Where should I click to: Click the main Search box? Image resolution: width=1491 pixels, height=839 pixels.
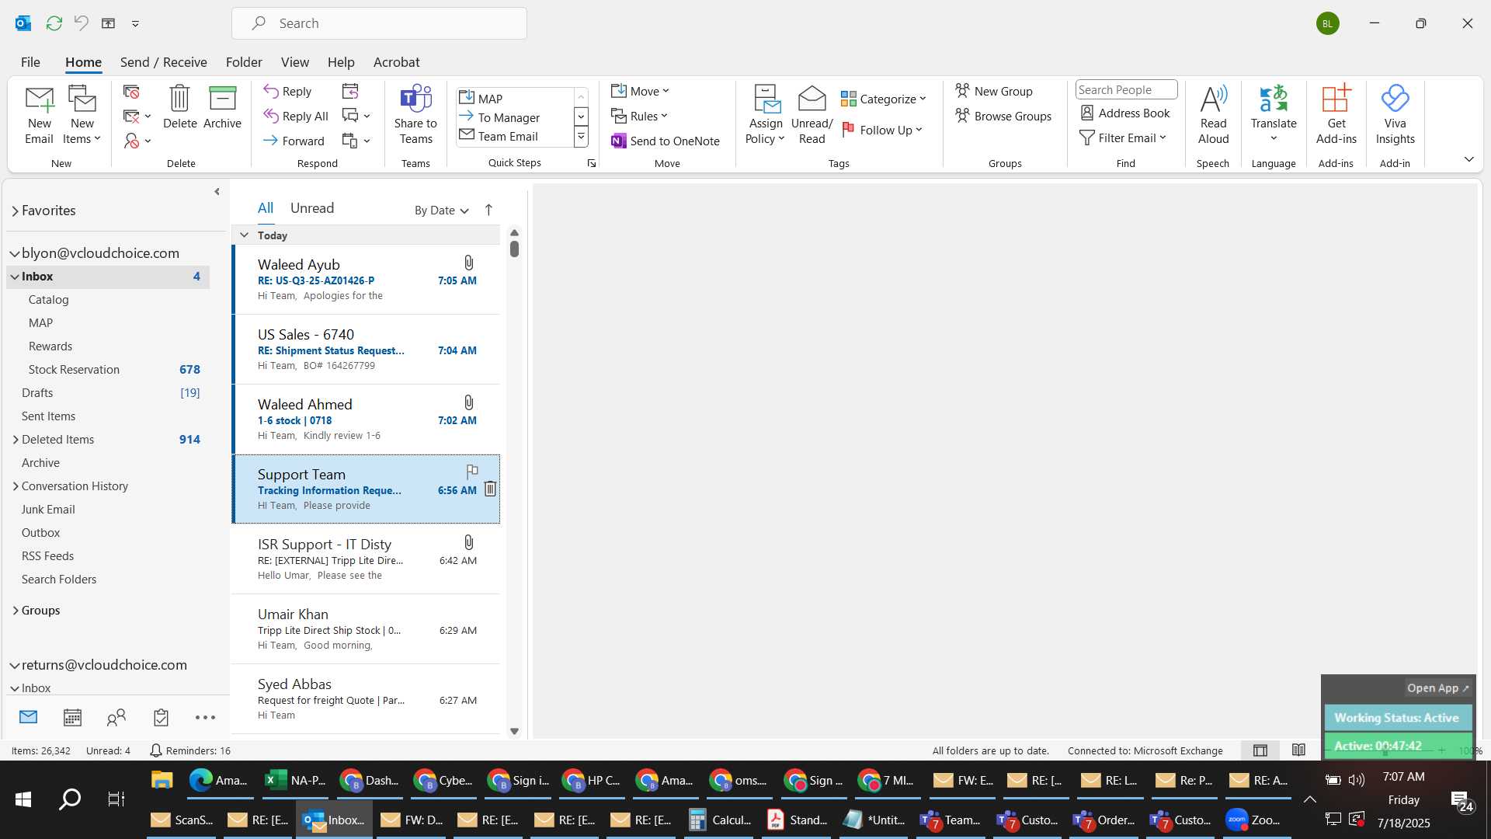379,23
